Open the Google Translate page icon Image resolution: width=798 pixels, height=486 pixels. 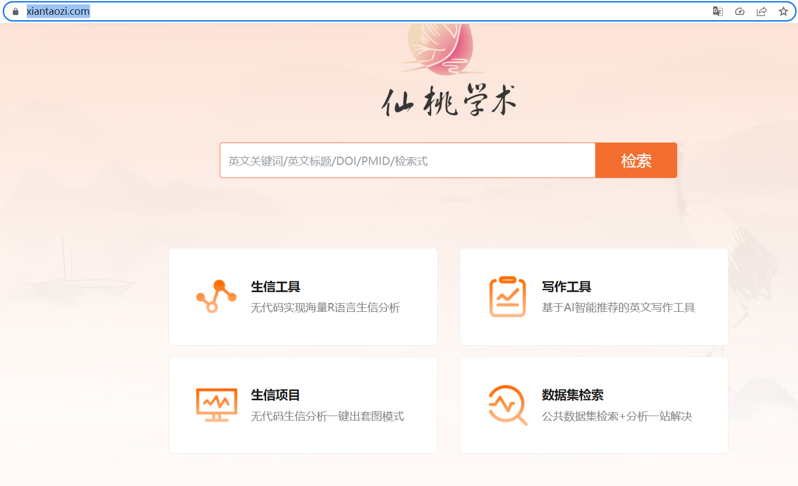pos(718,11)
